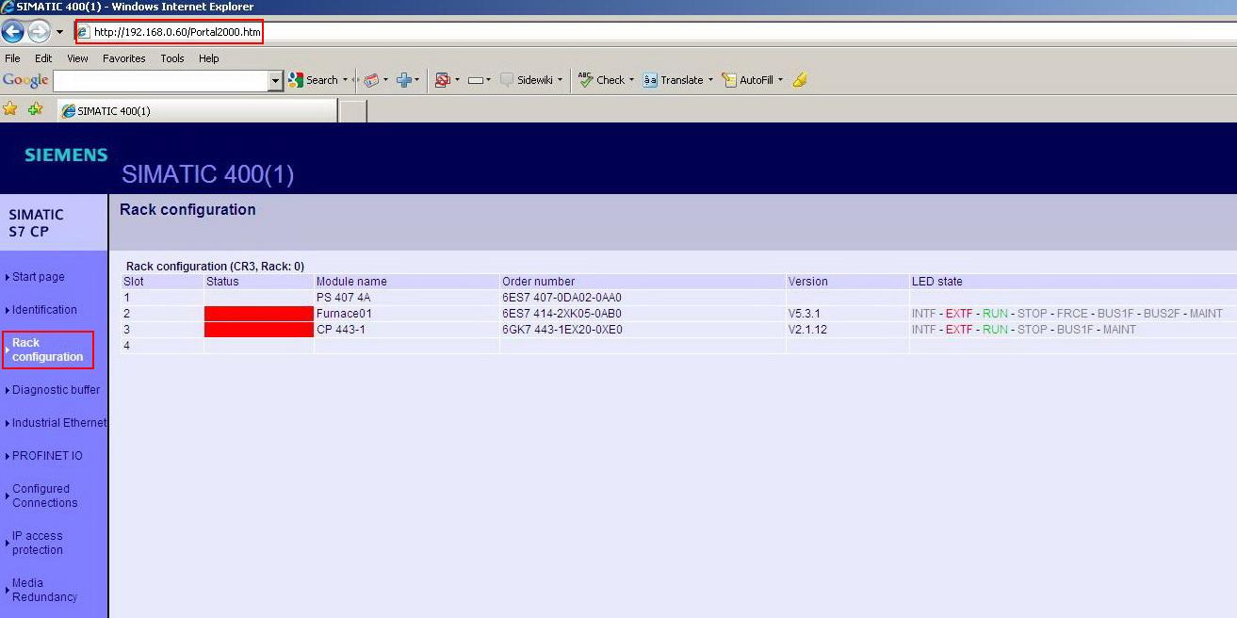
Task: Open the Identification page link
Action: tap(44, 310)
